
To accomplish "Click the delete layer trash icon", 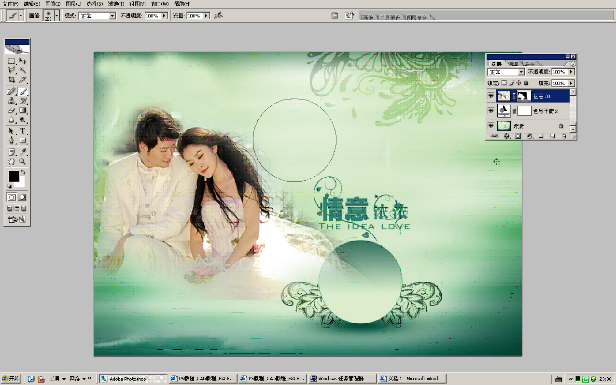I will click(564, 137).
